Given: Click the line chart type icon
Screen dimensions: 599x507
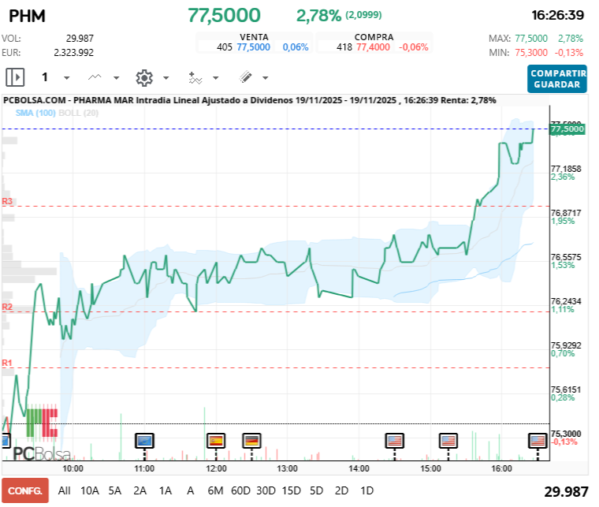Looking at the screenshot, I should pos(95,77).
